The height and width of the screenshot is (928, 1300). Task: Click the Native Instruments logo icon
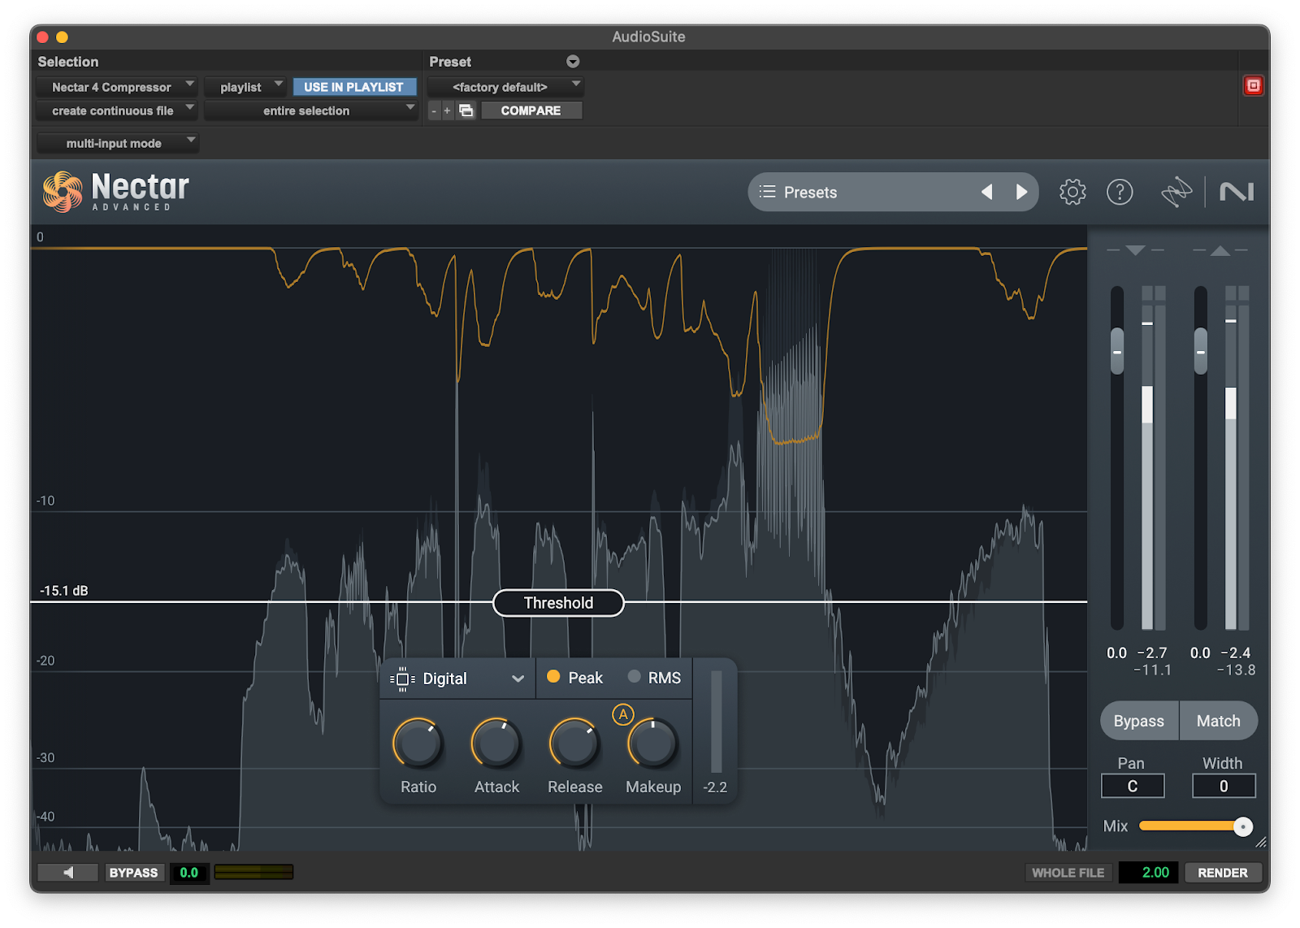click(1236, 192)
